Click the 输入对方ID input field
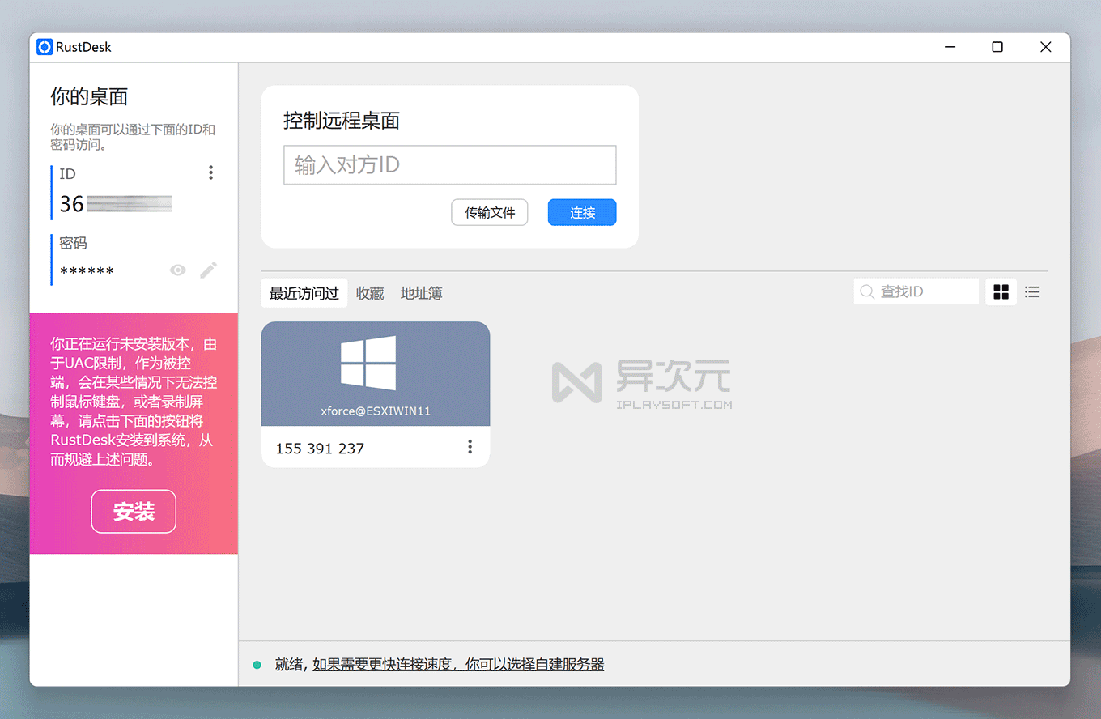The height and width of the screenshot is (719, 1101). click(x=449, y=164)
